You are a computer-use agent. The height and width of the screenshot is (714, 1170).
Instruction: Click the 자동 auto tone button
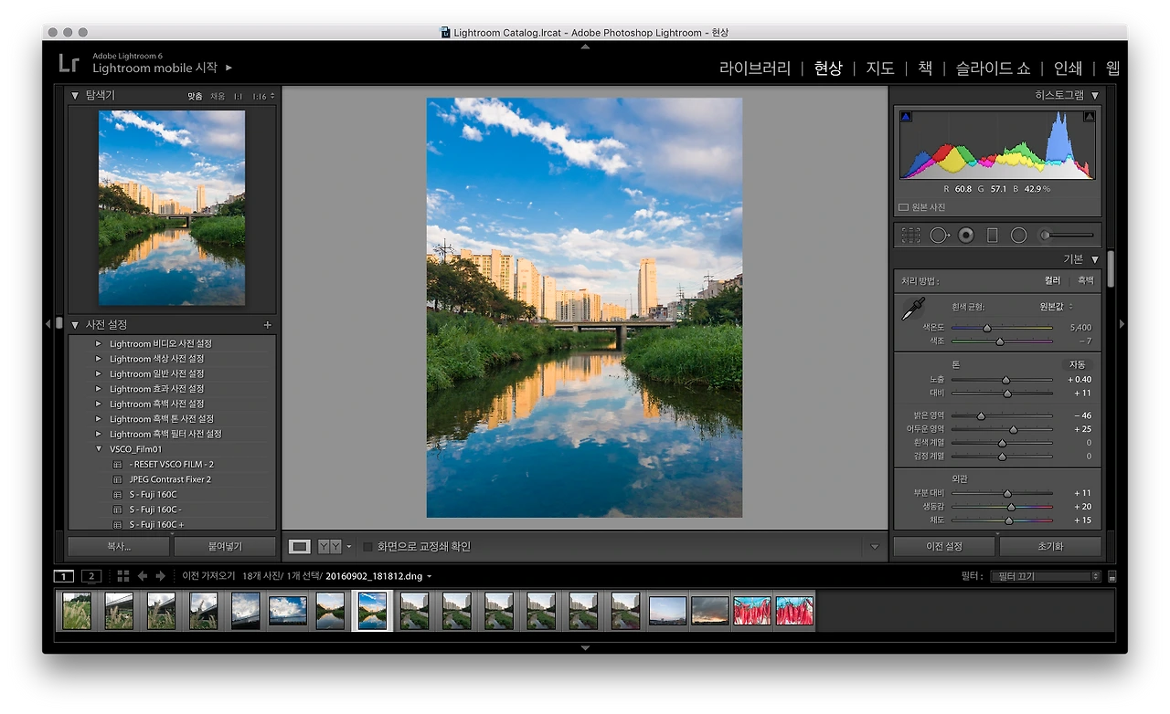pos(1078,364)
